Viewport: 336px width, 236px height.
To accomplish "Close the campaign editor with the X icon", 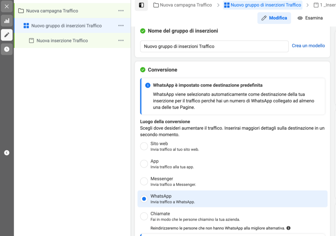I will pos(7,7).
